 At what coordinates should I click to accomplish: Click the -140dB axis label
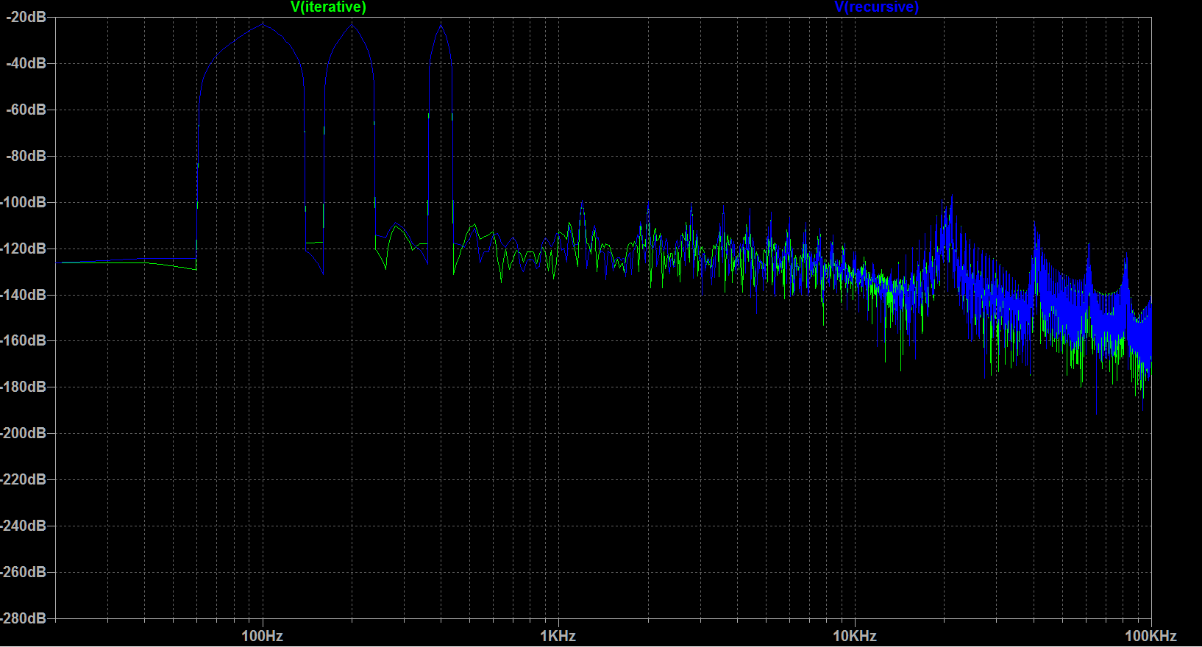tap(23, 295)
